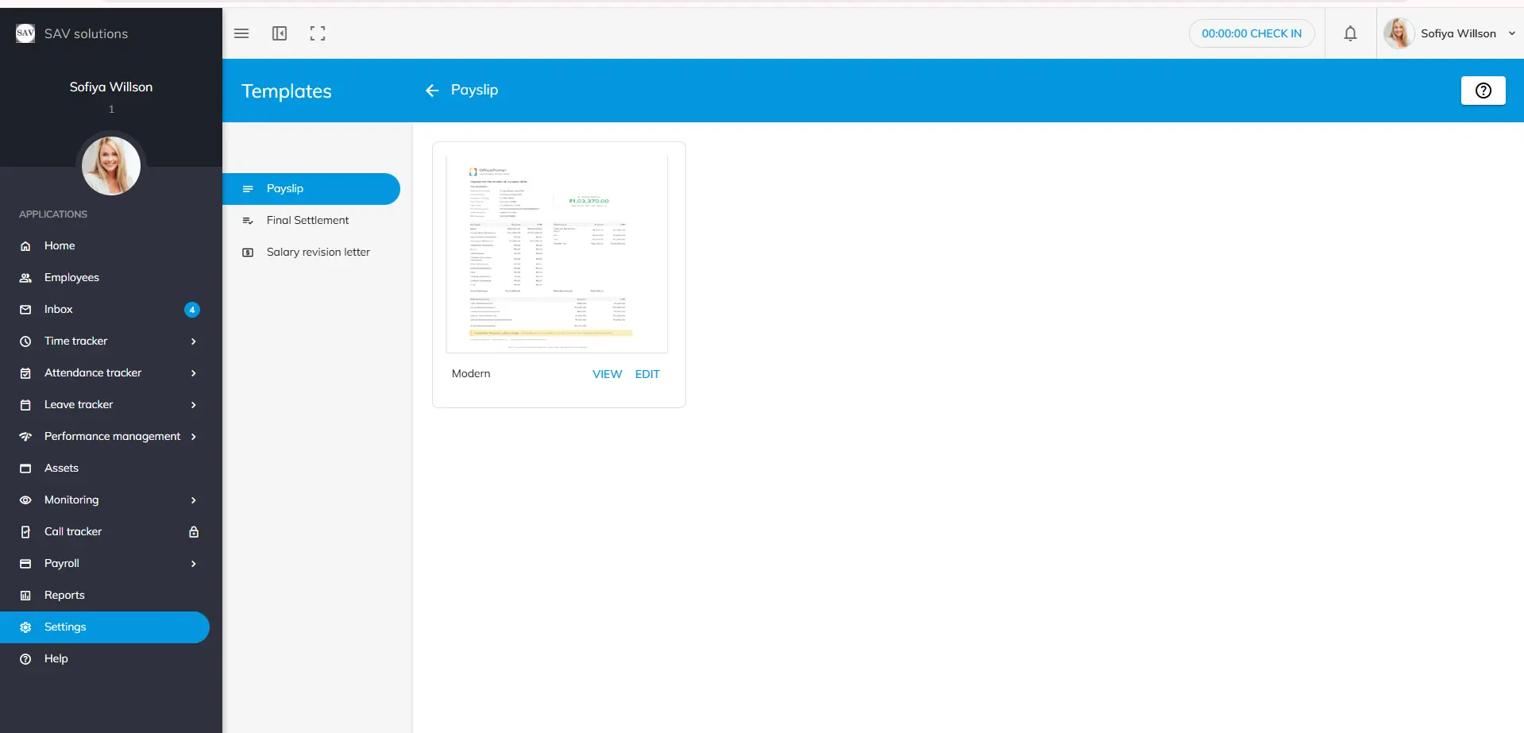Click EDIT on the Modern template
This screenshot has height=733, width=1524.
[647, 374]
